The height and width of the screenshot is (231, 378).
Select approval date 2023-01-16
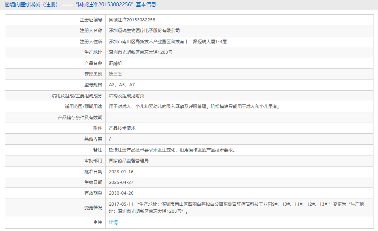tap(121, 172)
